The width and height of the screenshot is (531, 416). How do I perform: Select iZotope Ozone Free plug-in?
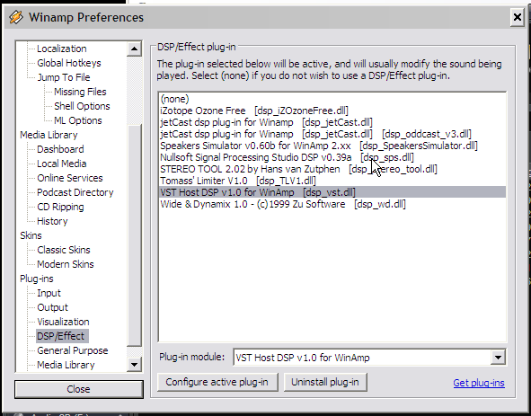[332, 111]
